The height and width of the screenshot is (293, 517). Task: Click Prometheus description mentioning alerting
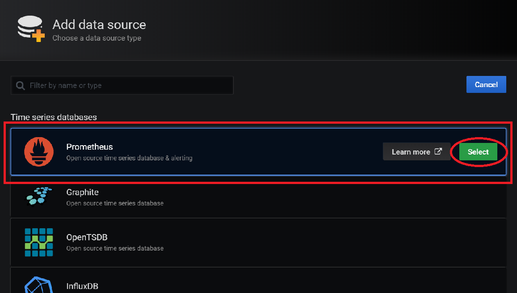[129, 158]
